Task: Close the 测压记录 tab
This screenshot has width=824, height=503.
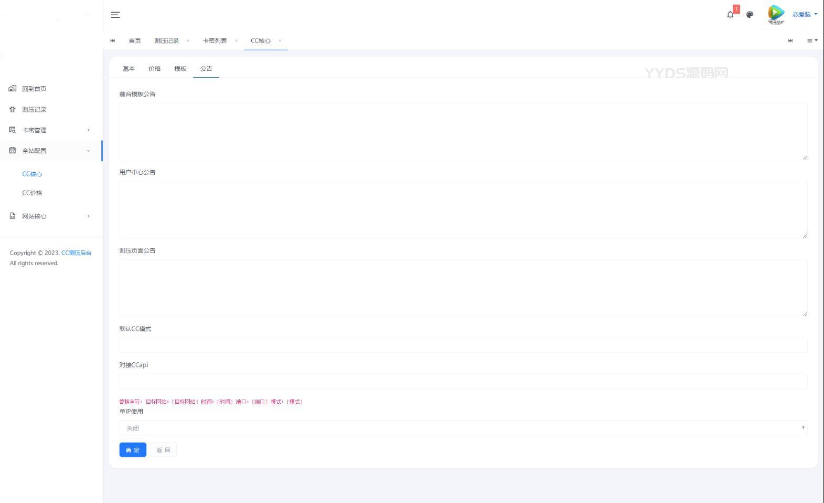Action: (188, 41)
